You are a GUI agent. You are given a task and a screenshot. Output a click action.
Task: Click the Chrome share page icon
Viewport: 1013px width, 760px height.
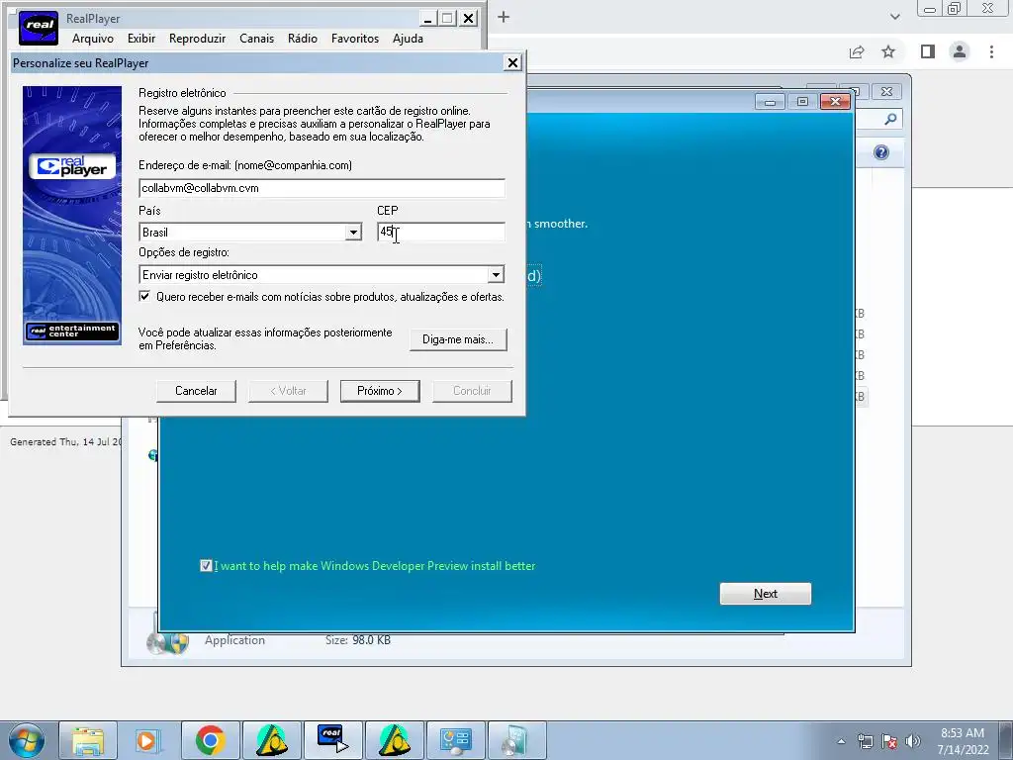pyautogui.click(x=857, y=51)
